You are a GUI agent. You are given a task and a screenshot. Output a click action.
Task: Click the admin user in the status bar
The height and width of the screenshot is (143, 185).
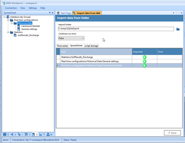click(6, 140)
